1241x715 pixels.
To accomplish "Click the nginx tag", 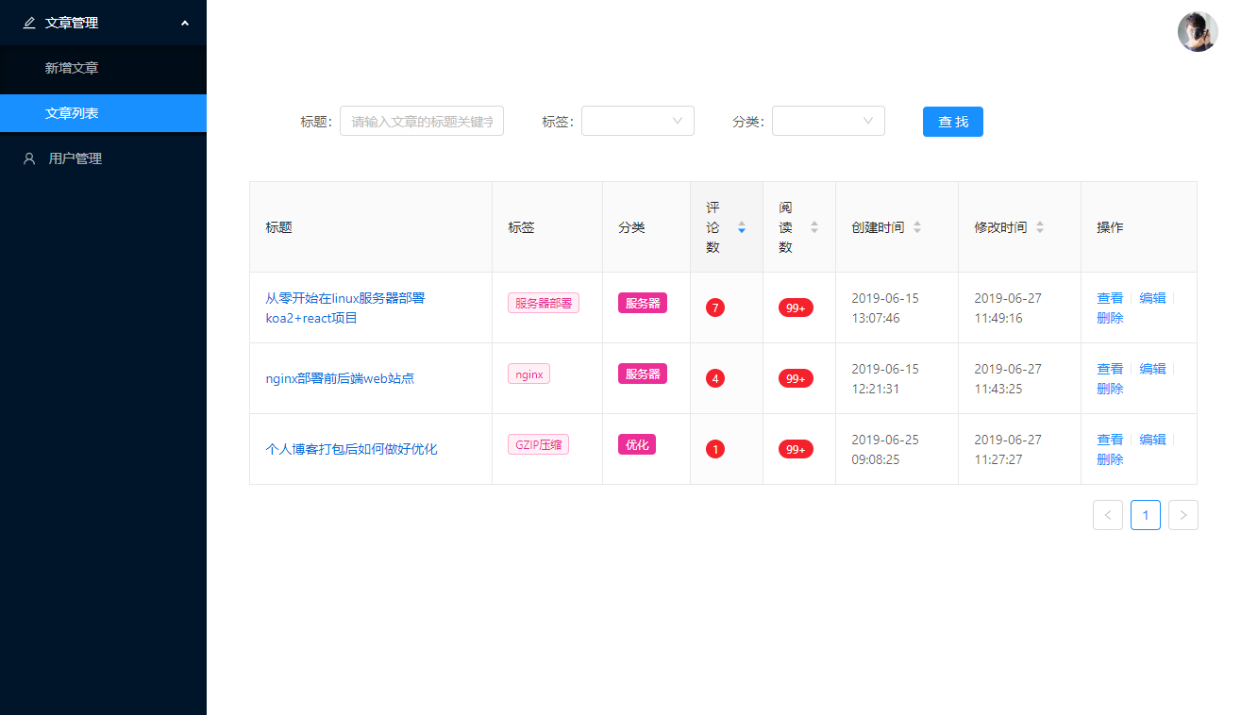I will click(528, 374).
